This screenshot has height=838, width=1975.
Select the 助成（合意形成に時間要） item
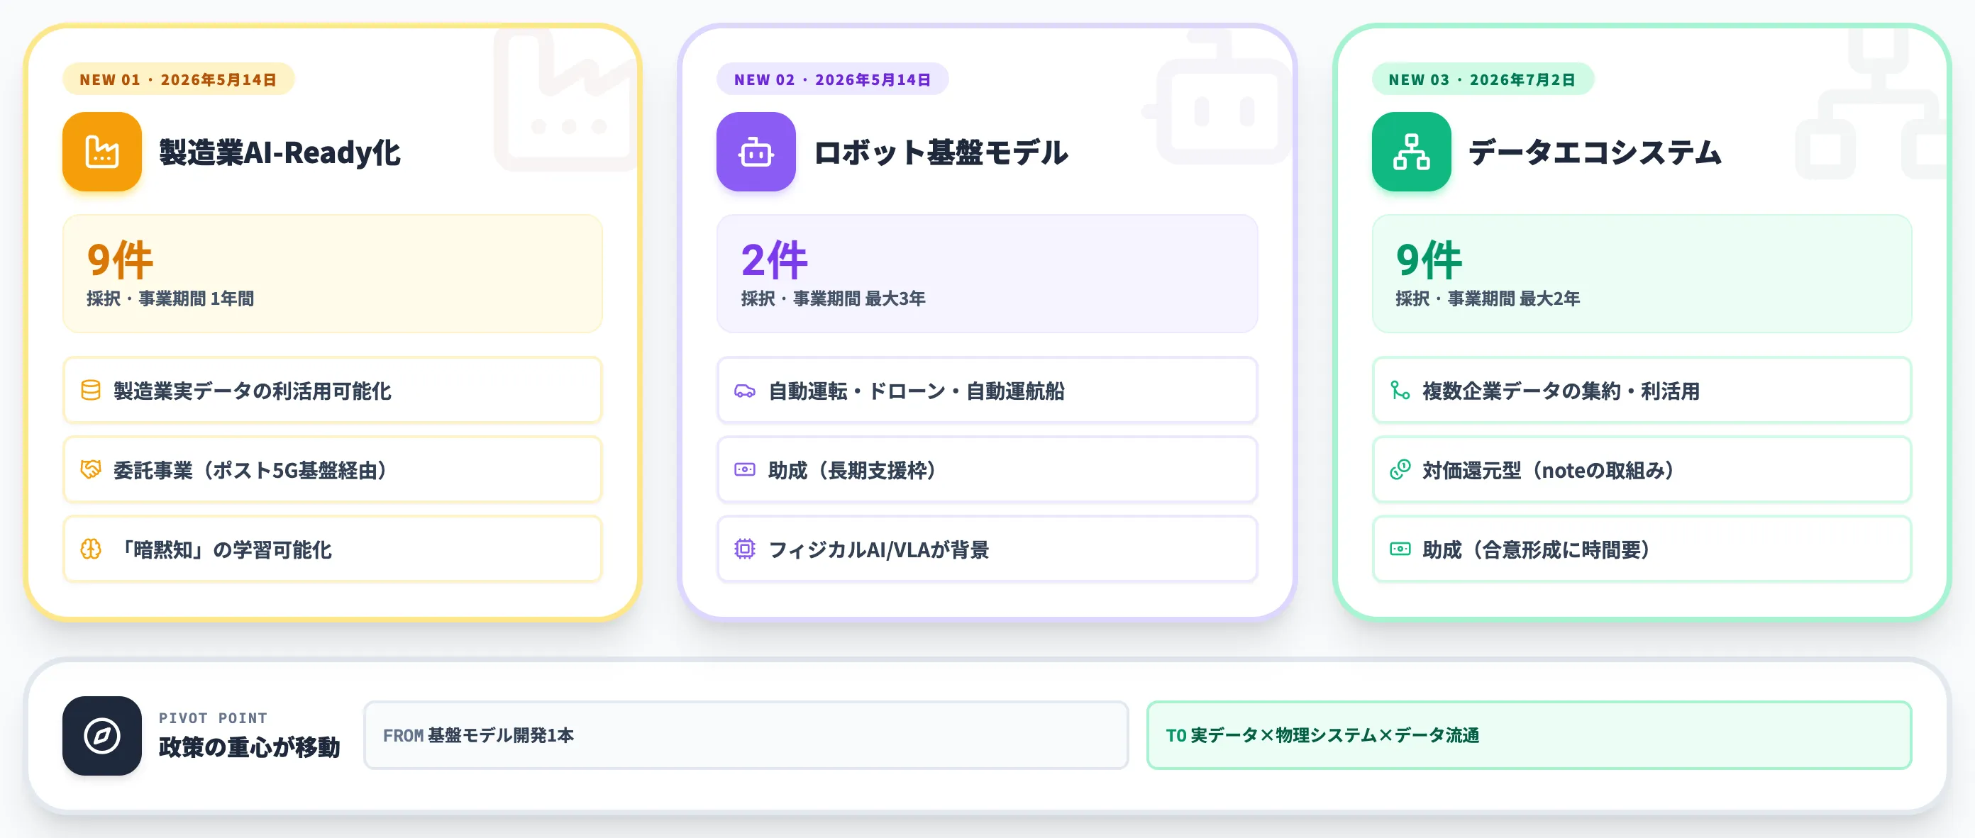pyautogui.click(x=1642, y=549)
